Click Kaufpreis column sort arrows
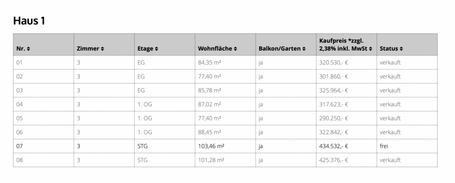The height and width of the screenshot is (183, 455). click(x=370, y=49)
